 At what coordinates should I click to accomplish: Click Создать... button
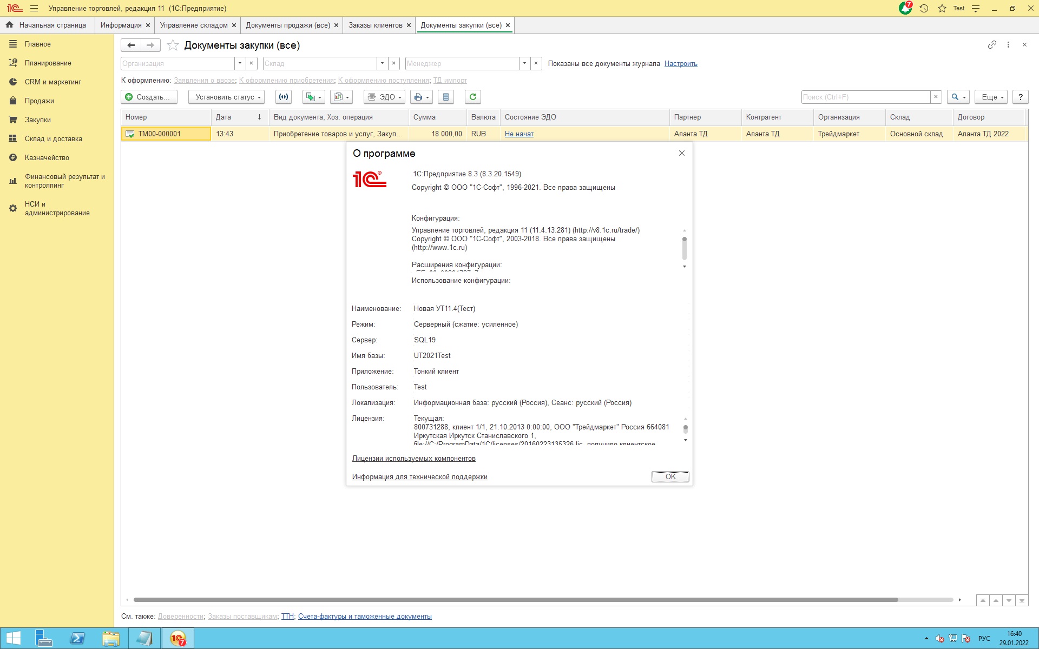pos(149,97)
